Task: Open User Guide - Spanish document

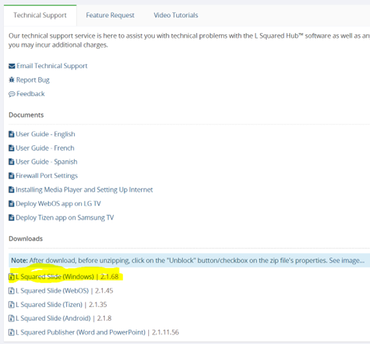Action: coord(46,161)
